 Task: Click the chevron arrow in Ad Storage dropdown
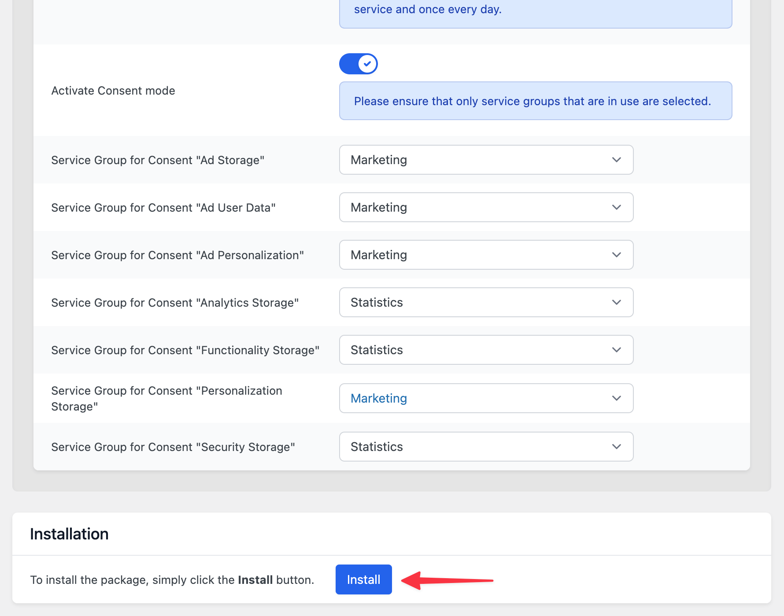(617, 160)
